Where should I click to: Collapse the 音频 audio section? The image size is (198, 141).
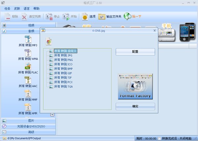click(21, 31)
